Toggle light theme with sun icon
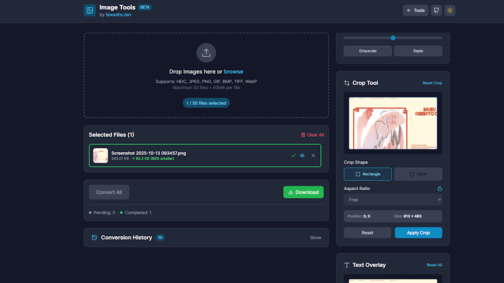 click(449, 10)
